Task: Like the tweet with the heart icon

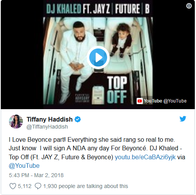Action: pos(13,186)
